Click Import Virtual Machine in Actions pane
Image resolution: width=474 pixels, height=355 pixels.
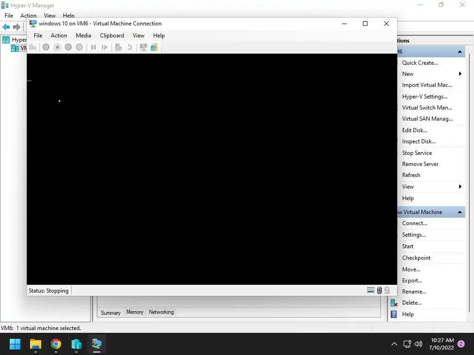(x=427, y=85)
